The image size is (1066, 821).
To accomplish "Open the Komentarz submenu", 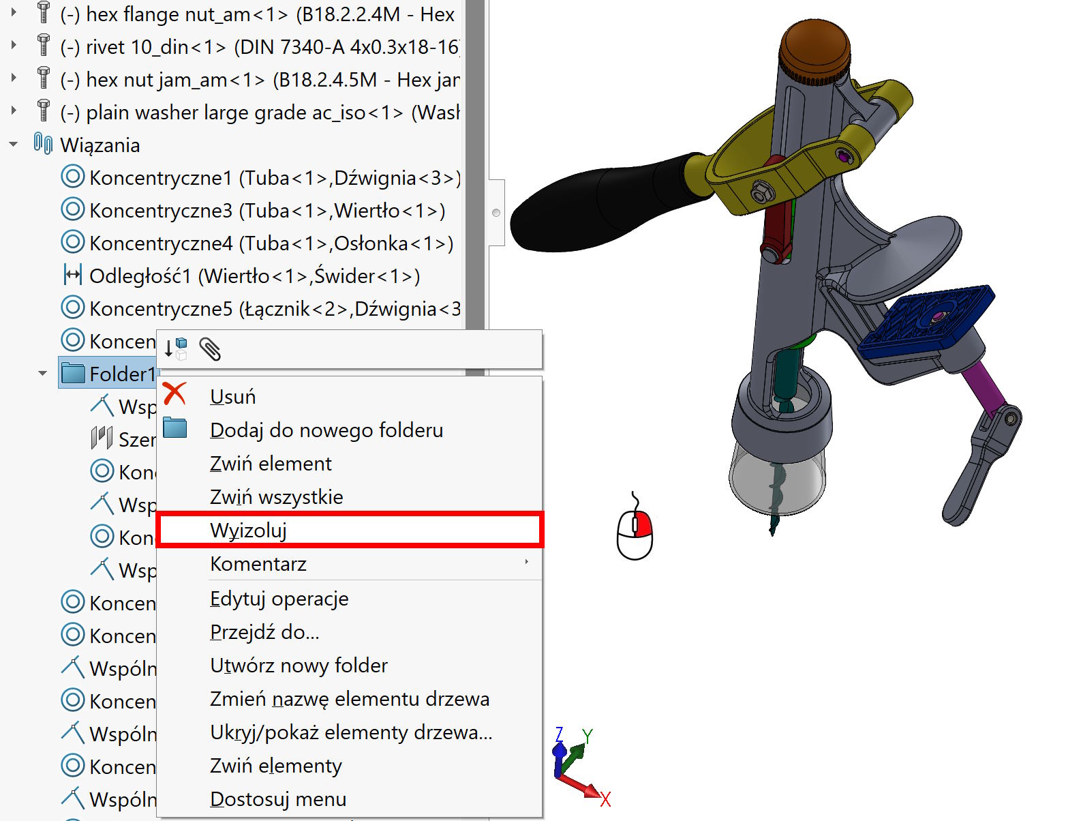I will (259, 564).
